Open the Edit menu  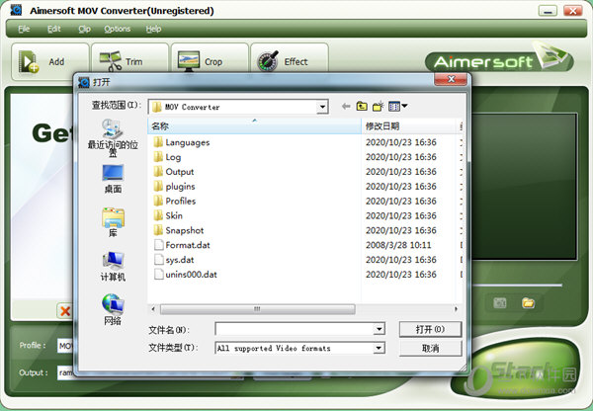pos(53,29)
